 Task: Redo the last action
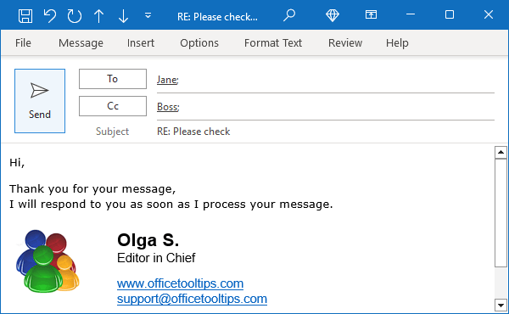click(x=75, y=15)
